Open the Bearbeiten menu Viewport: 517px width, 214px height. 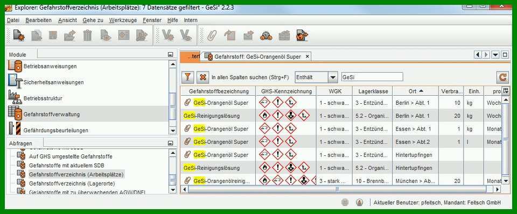pos(39,20)
